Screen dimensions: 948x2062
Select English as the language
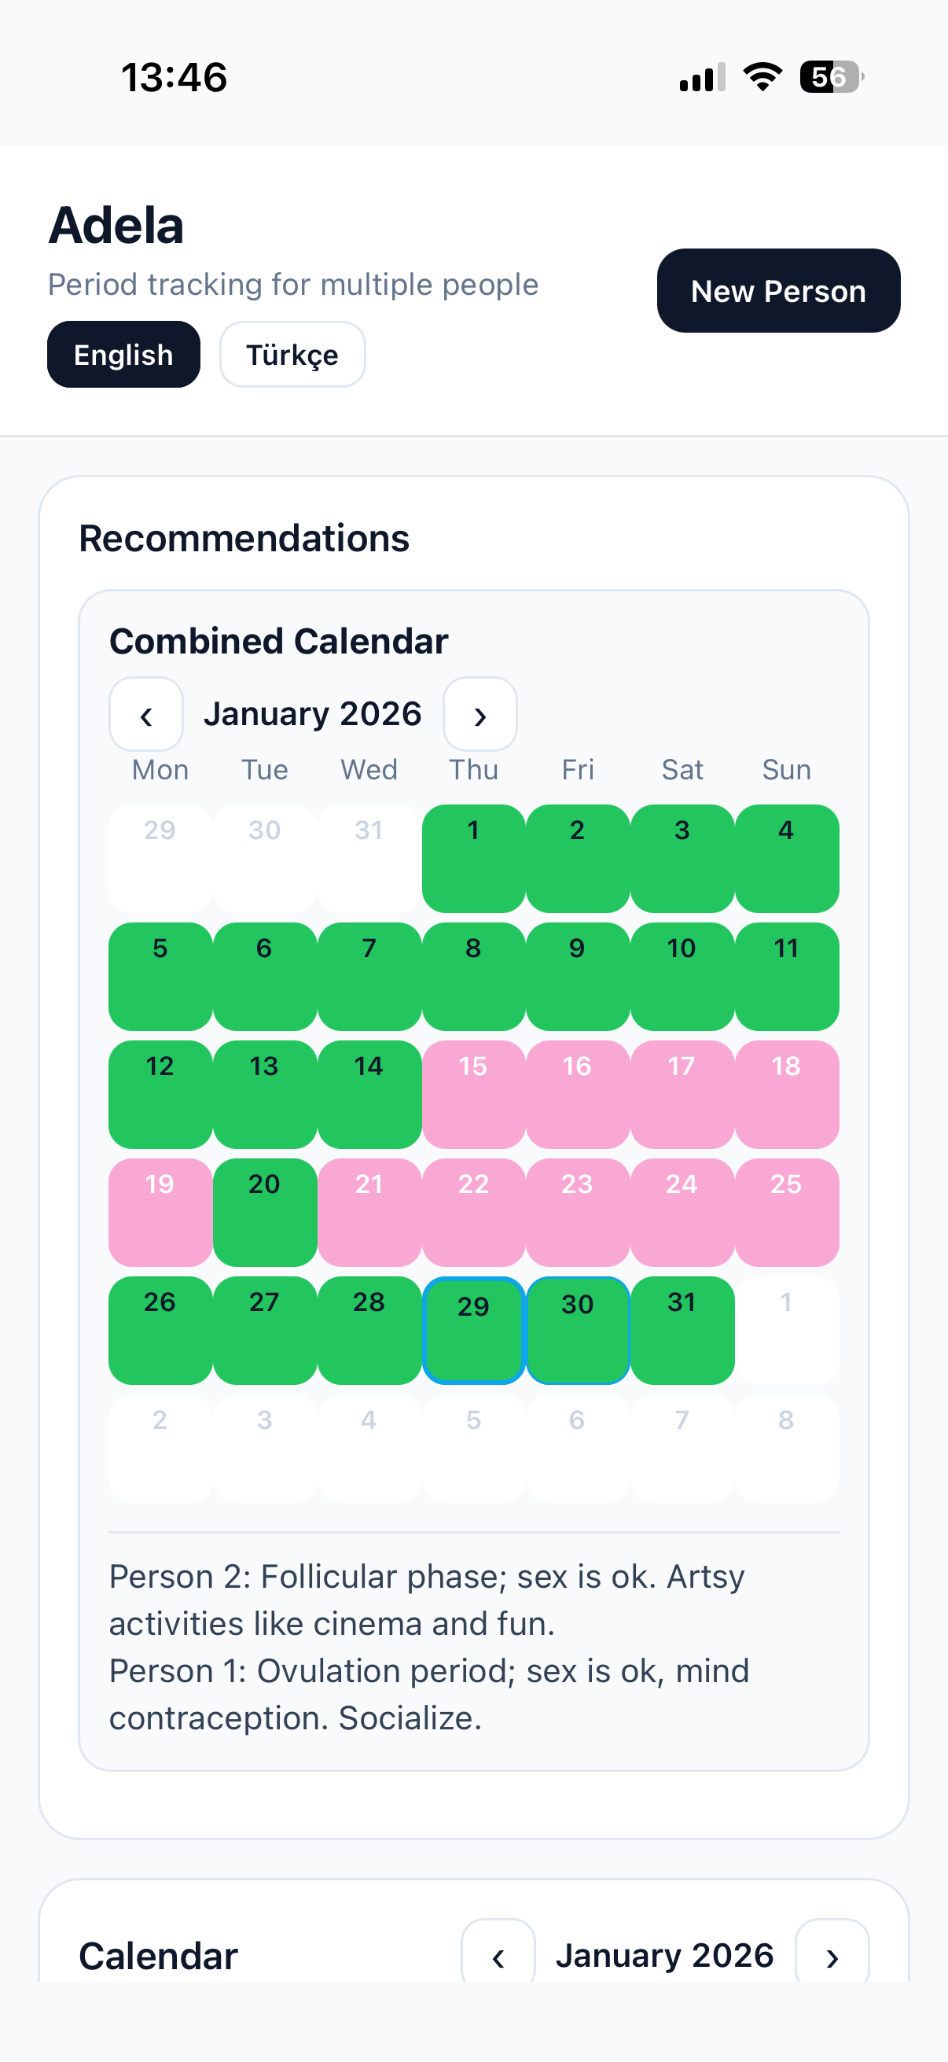pyautogui.click(x=123, y=354)
